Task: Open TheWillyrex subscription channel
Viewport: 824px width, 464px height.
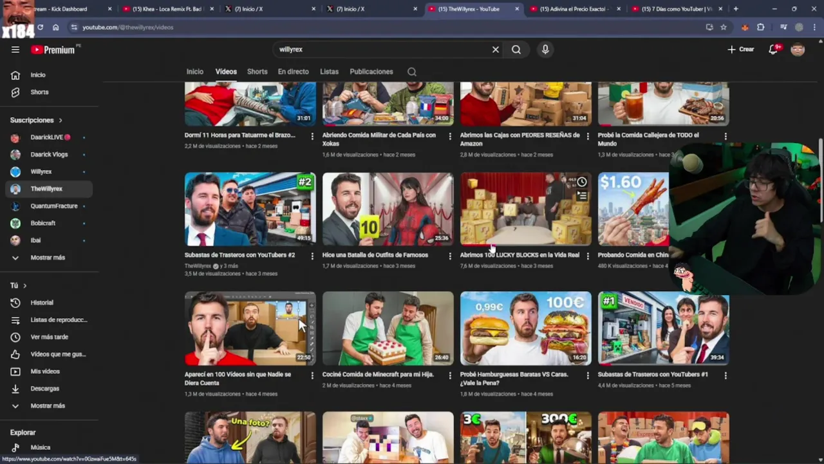Action: click(x=49, y=189)
